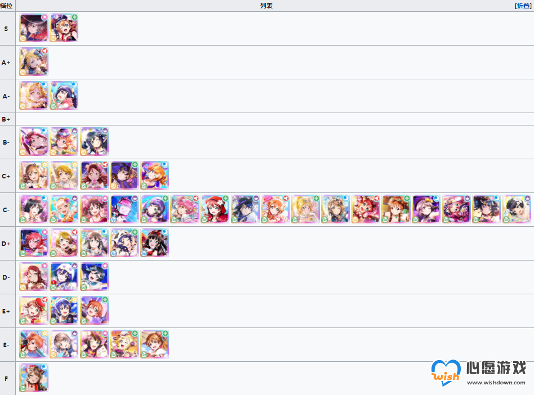
Task: Select the last card in tier C-
Action: 517,209
